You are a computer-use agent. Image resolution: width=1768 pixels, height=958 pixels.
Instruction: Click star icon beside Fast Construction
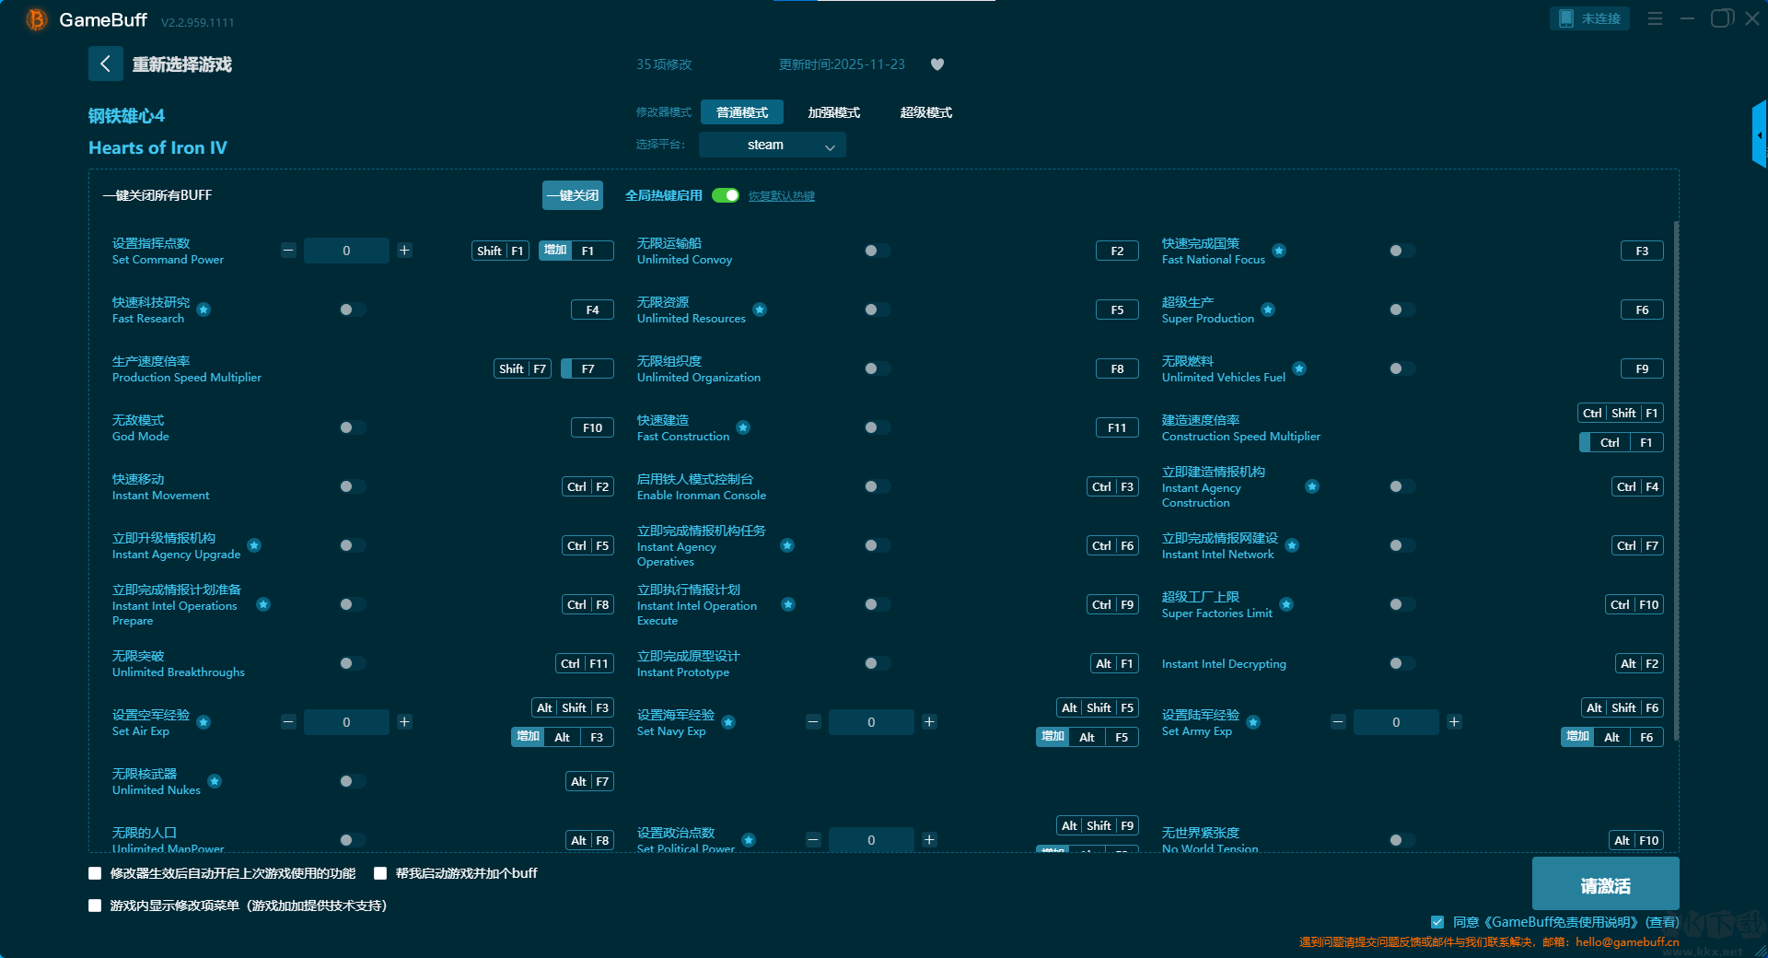point(743,427)
